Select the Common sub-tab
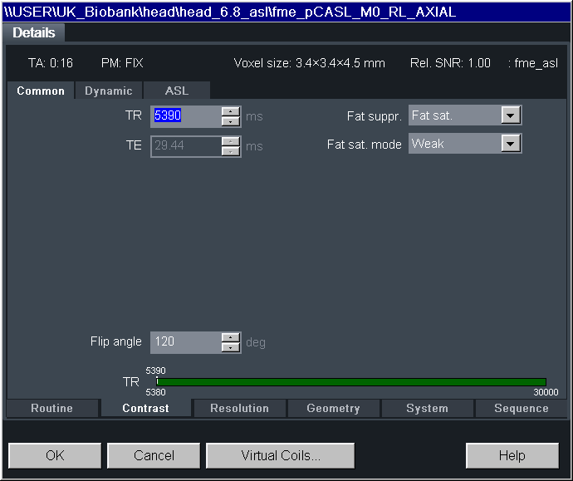 (41, 91)
